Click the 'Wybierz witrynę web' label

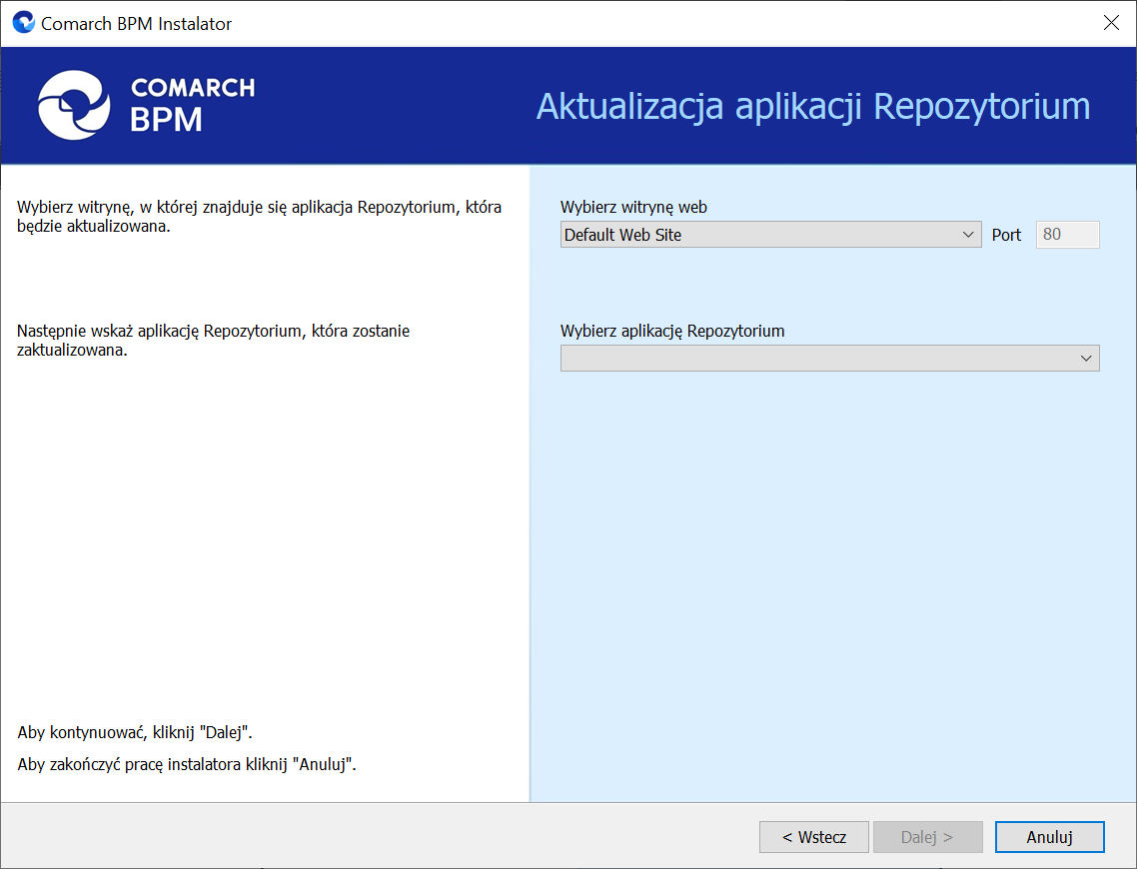pyautogui.click(x=633, y=208)
